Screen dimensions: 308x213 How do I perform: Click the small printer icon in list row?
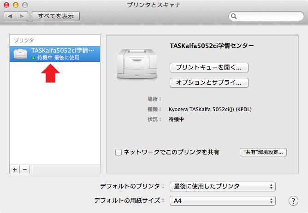pos(20,54)
